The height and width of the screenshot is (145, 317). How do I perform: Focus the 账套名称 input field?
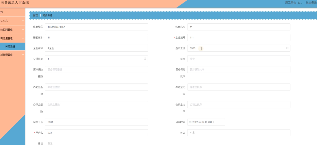[238, 27]
